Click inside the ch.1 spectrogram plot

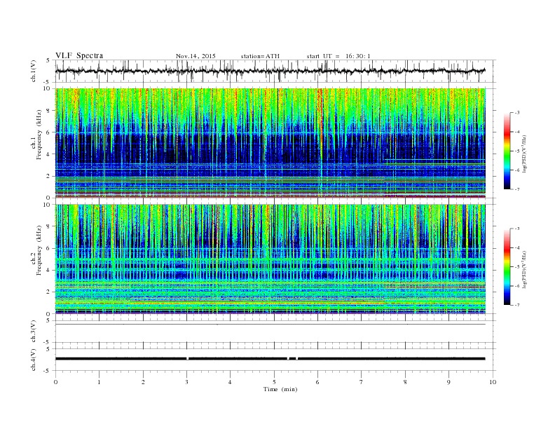pos(270,143)
